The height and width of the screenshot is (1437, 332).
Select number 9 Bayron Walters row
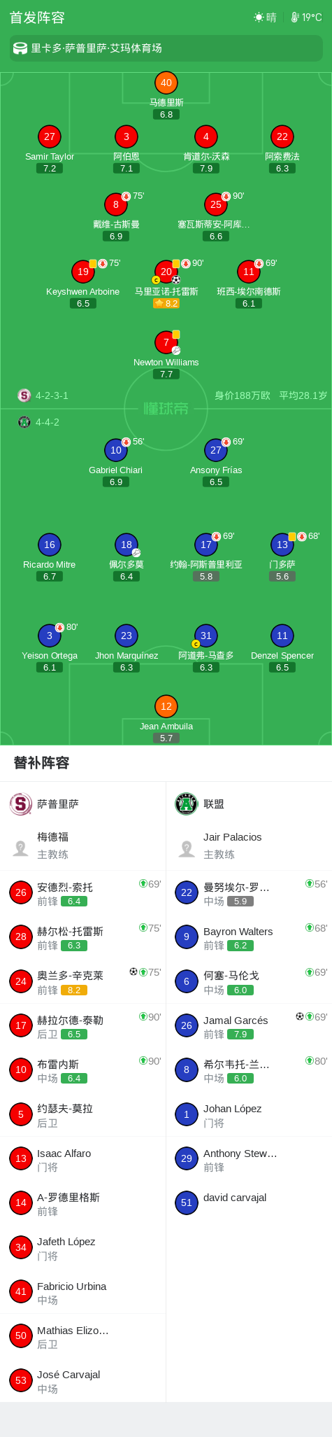point(249,937)
